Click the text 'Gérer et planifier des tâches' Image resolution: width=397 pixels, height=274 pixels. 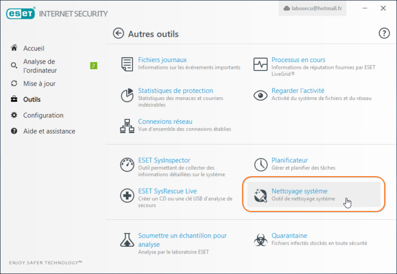coord(303,168)
